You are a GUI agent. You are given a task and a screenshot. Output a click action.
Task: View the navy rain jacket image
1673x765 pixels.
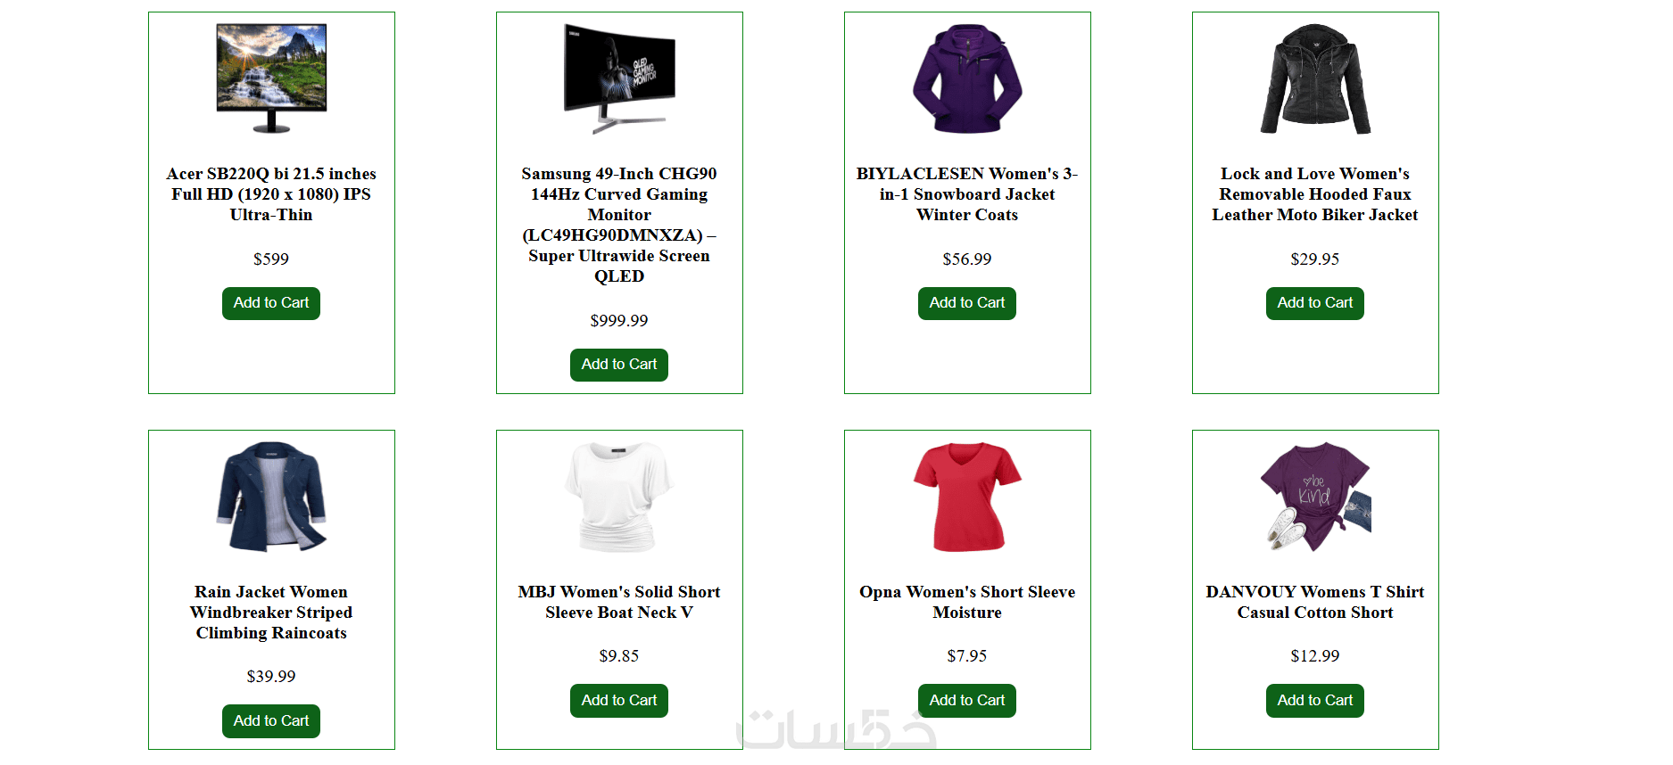(271, 497)
